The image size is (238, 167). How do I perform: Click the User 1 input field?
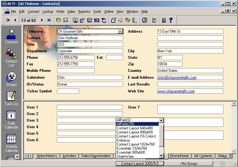(90, 107)
